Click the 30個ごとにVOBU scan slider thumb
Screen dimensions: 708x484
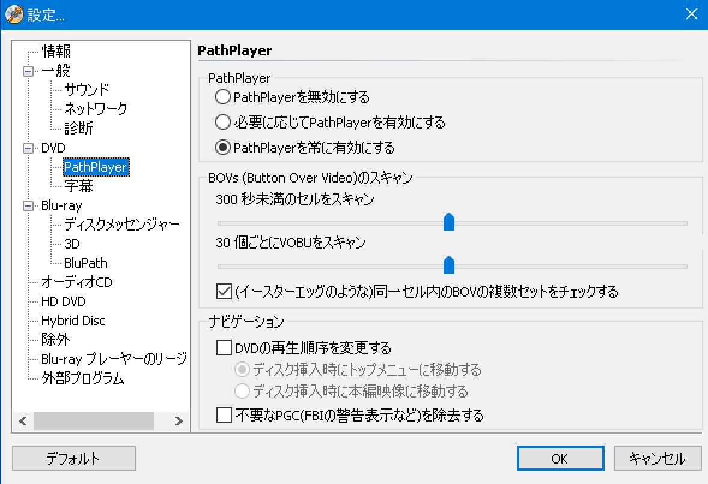[449, 265]
